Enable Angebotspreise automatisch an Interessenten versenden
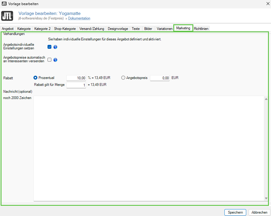The image size is (271, 216). (50, 60)
